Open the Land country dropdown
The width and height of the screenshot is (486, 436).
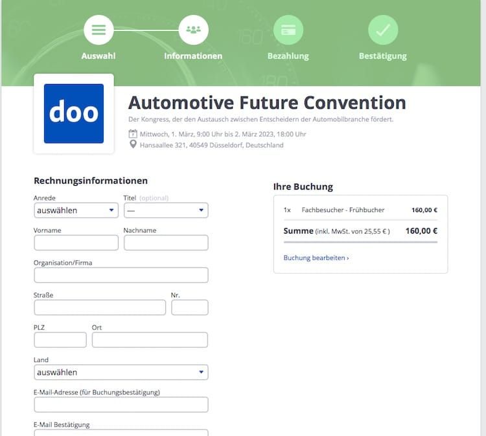[121, 372]
